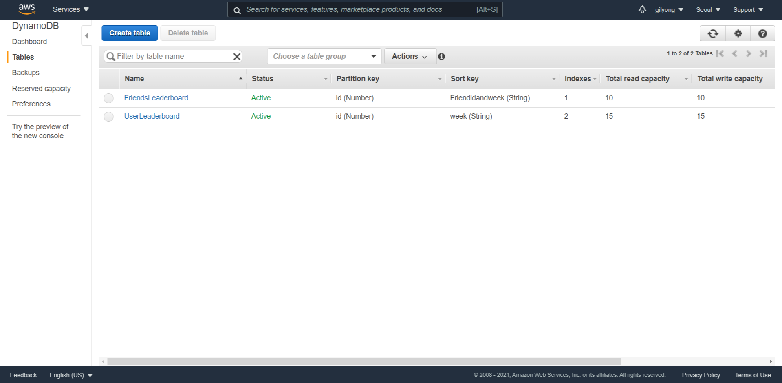Go to last page of tables
This screenshot has height=383, width=782.
tap(763, 53)
